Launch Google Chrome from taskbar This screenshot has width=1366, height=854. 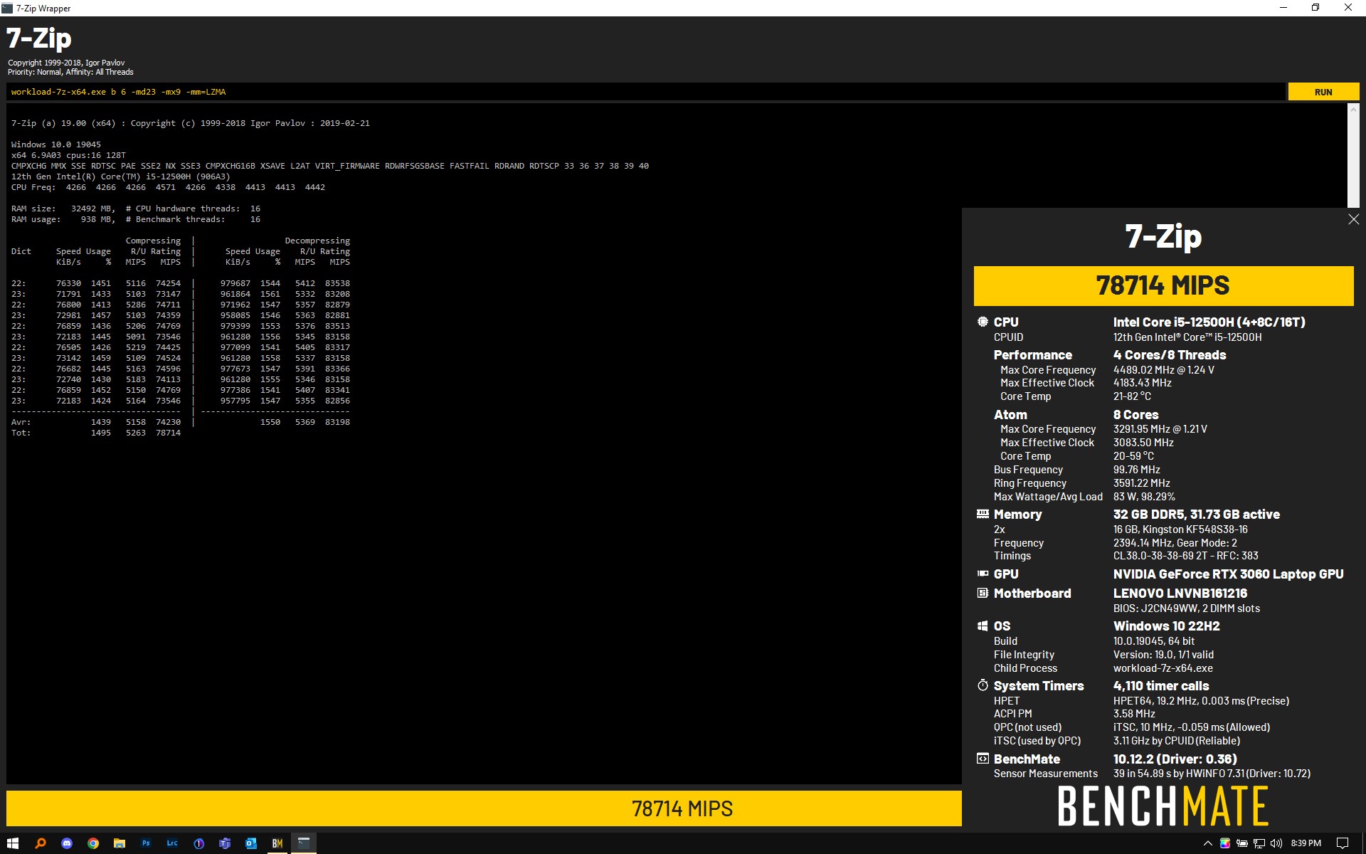point(93,843)
